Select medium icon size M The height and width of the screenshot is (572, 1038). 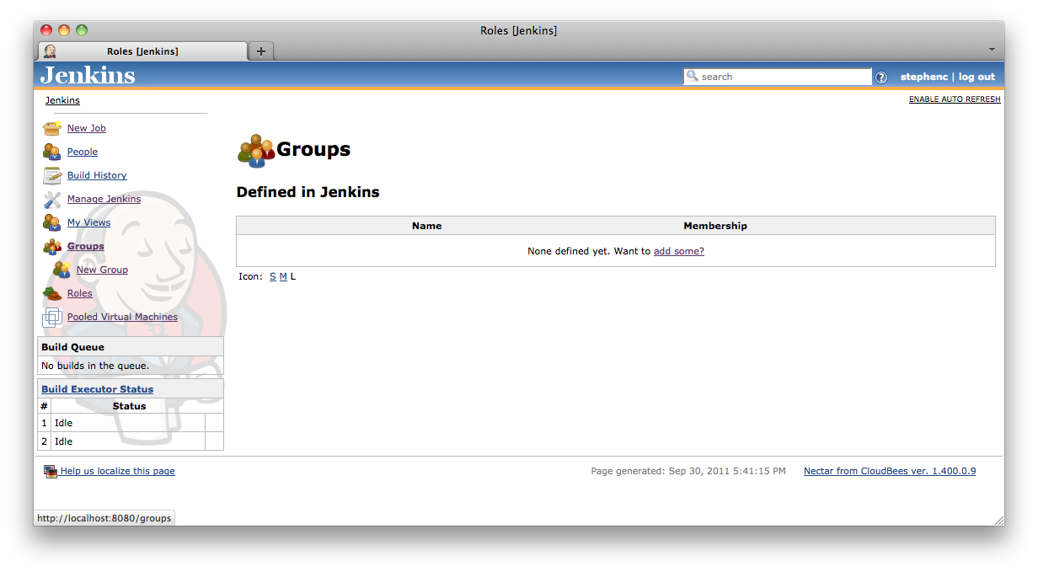pyautogui.click(x=283, y=276)
